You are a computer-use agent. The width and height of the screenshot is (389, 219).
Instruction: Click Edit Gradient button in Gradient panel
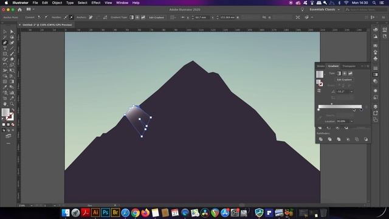point(345,80)
